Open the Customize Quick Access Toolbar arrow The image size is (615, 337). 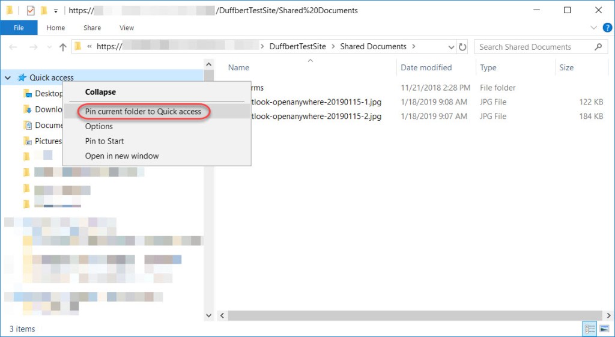click(56, 11)
